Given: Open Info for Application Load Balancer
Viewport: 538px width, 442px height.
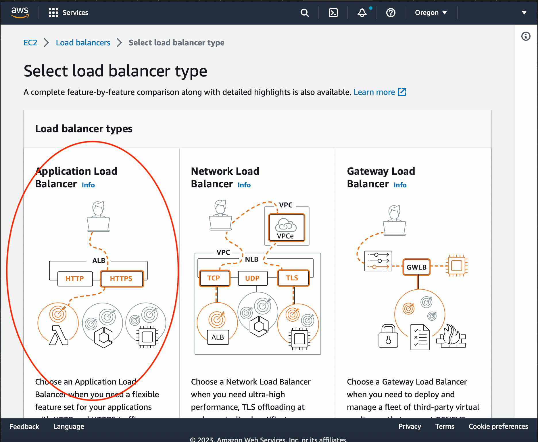Looking at the screenshot, I should click(88, 185).
